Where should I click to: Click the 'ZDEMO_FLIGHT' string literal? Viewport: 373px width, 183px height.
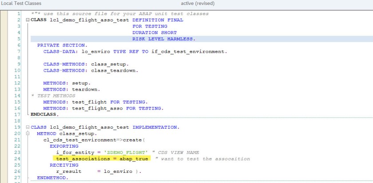tap(126, 152)
